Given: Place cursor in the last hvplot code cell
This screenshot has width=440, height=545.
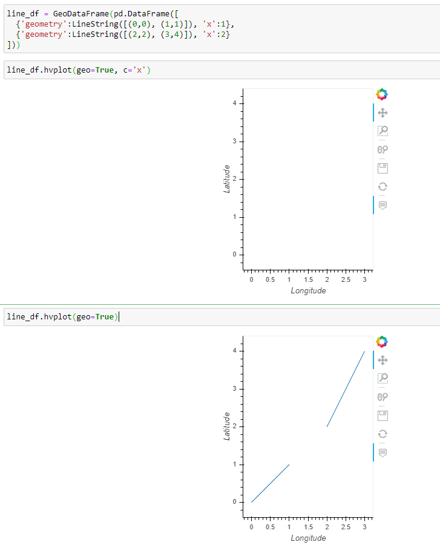Looking at the screenshot, I should (x=121, y=316).
